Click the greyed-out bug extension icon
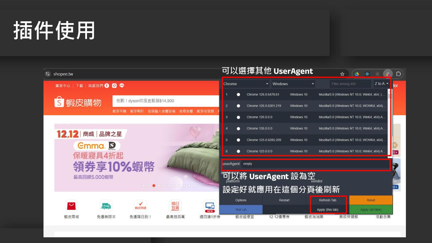 pos(377,74)
